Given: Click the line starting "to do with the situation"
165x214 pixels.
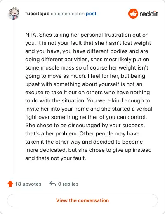Looking at the screenshot, I should (x=87, y=101).
